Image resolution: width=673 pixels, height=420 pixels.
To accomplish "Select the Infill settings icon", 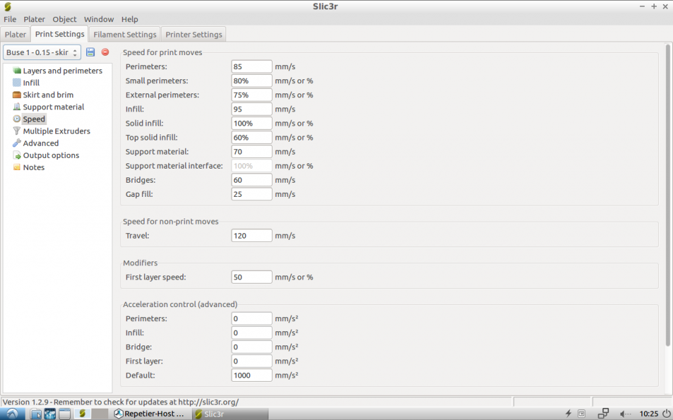I will pos(17,83).
